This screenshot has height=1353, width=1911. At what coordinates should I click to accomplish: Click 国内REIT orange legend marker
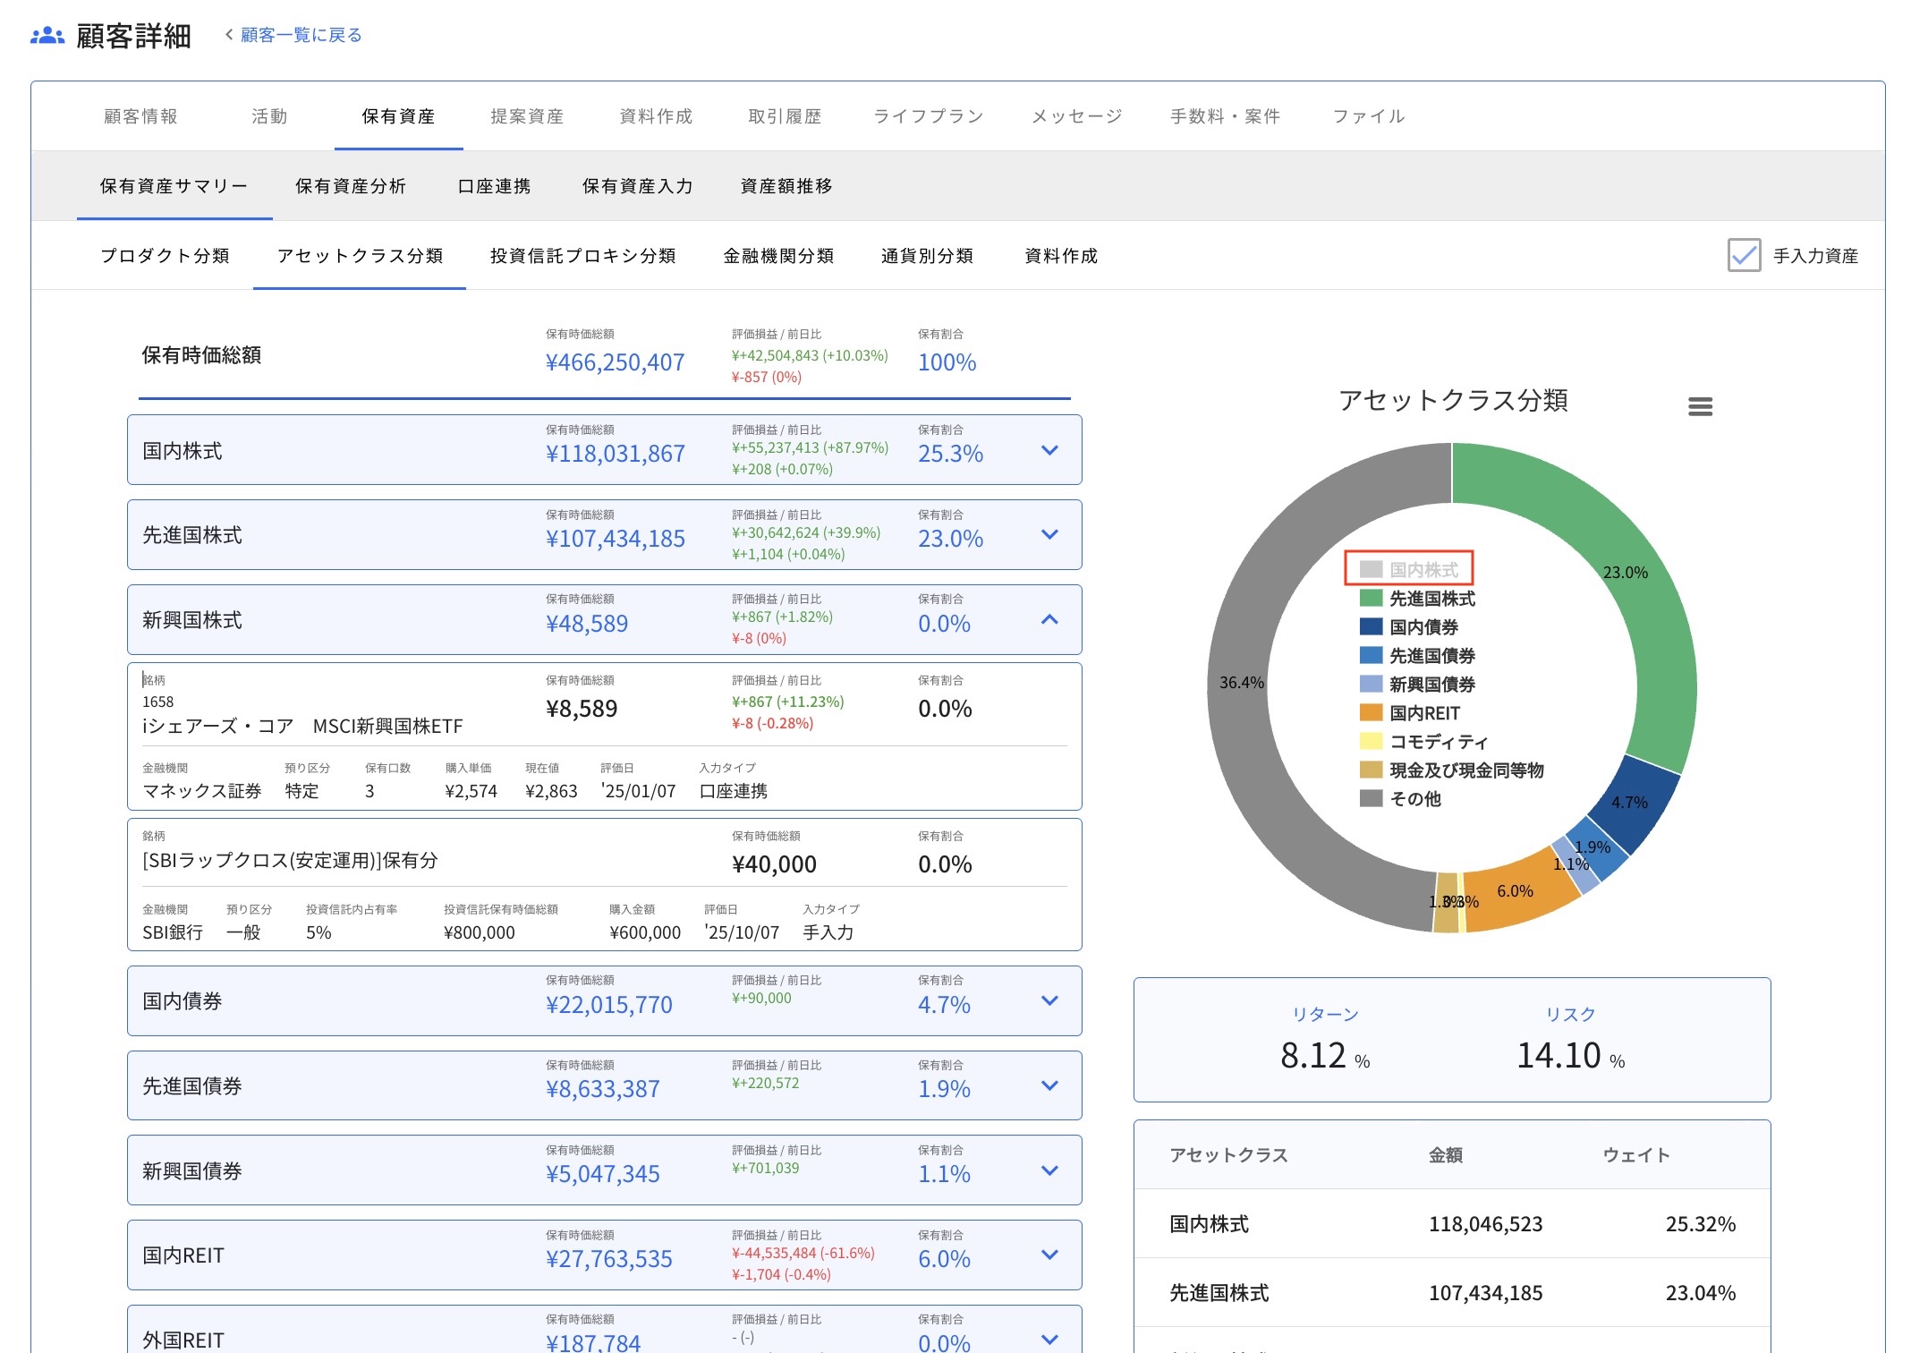[x=1371, y=712]
